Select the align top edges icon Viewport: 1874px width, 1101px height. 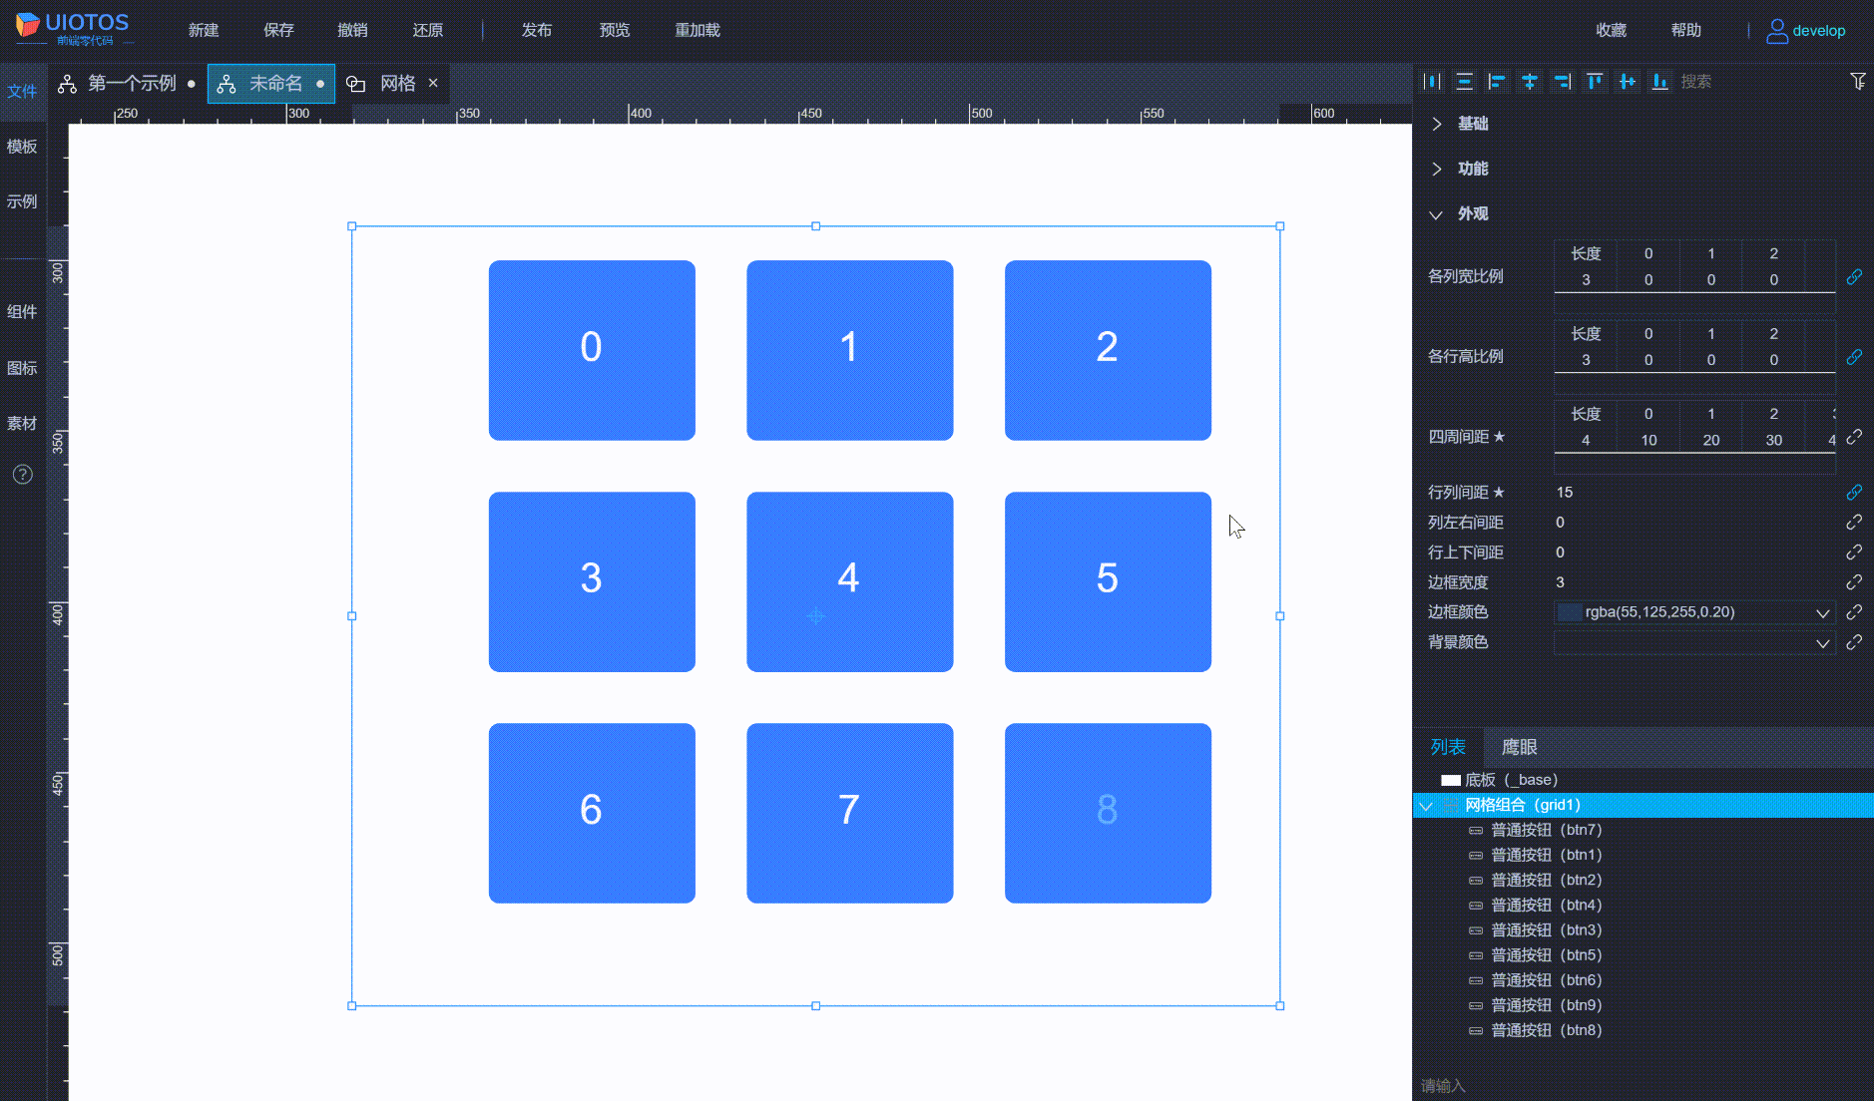(x=1595, y=82)
